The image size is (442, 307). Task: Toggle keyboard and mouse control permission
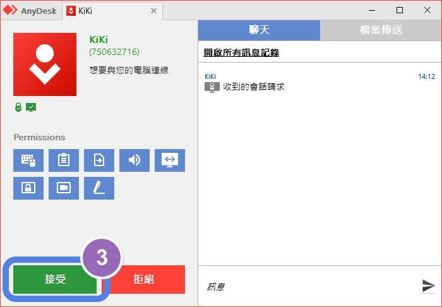(x=28, y=160)
